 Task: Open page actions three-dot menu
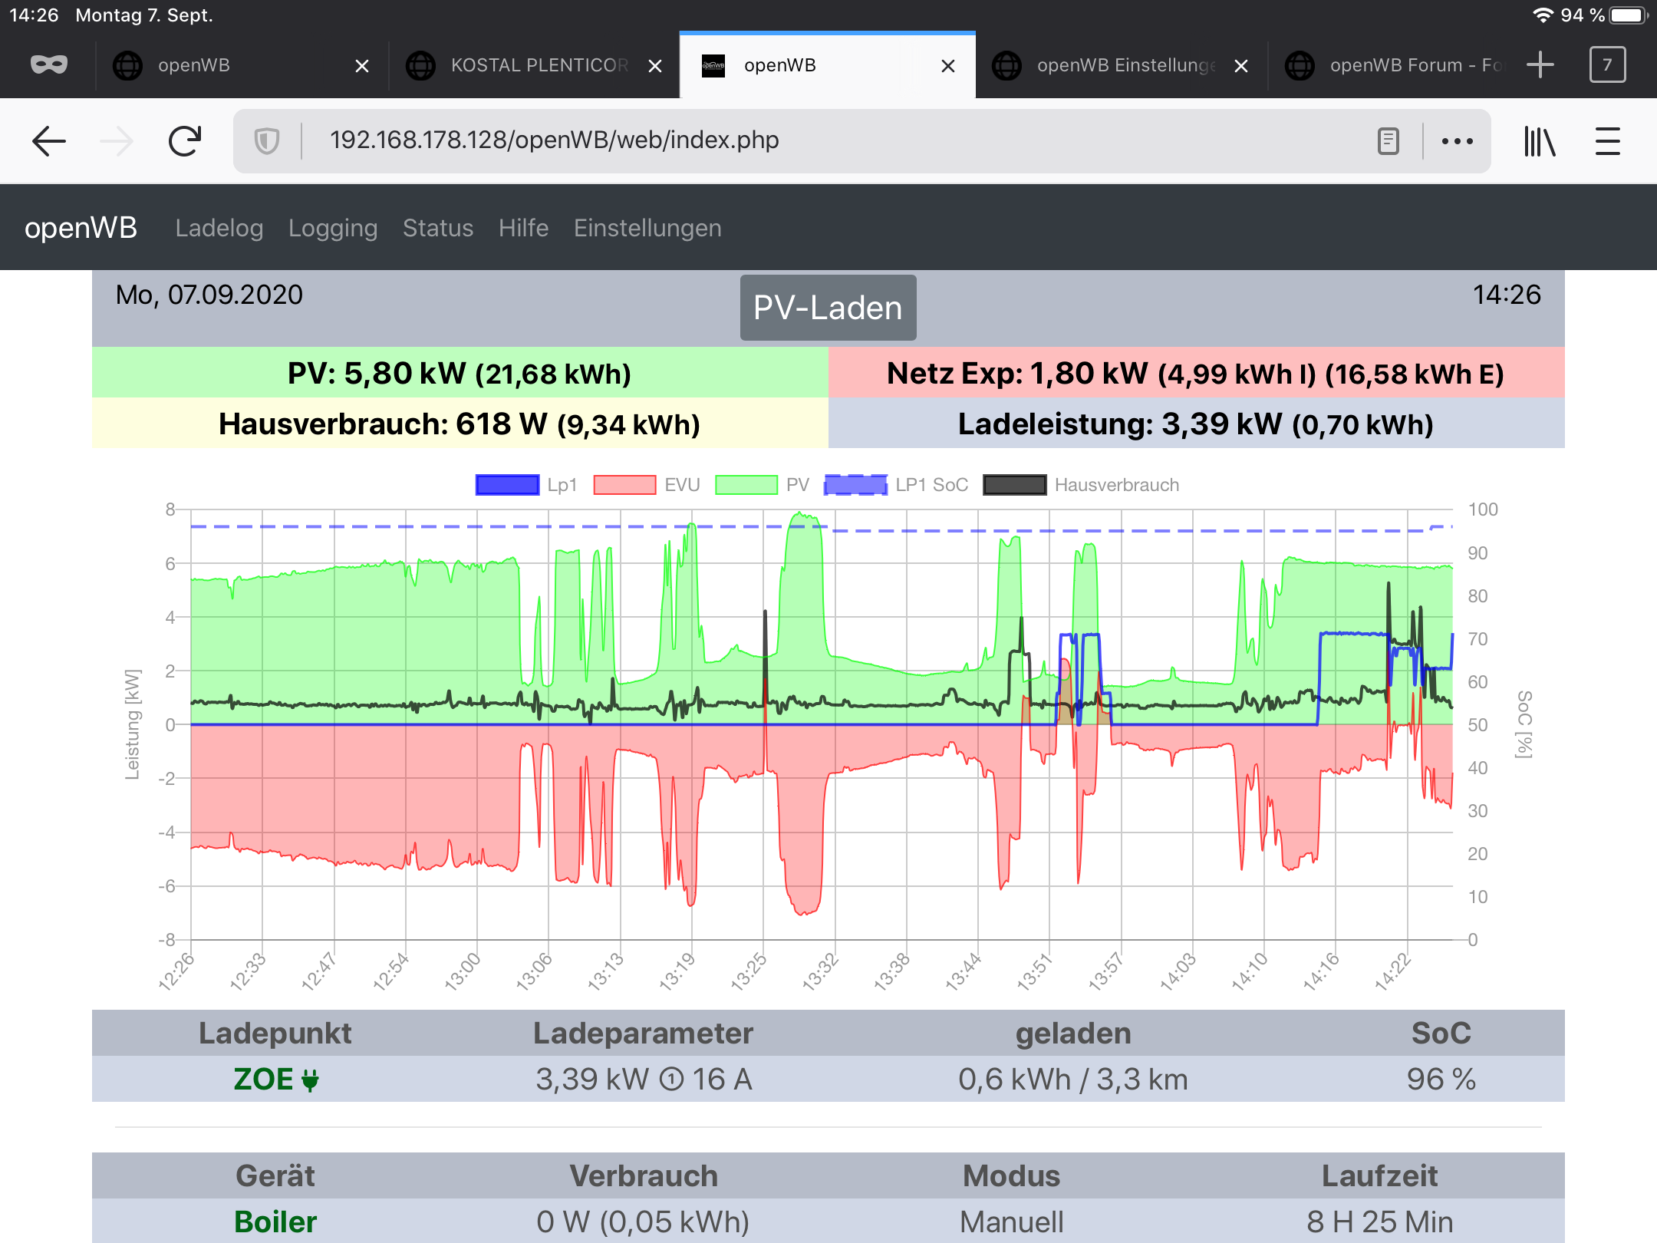1457,141
